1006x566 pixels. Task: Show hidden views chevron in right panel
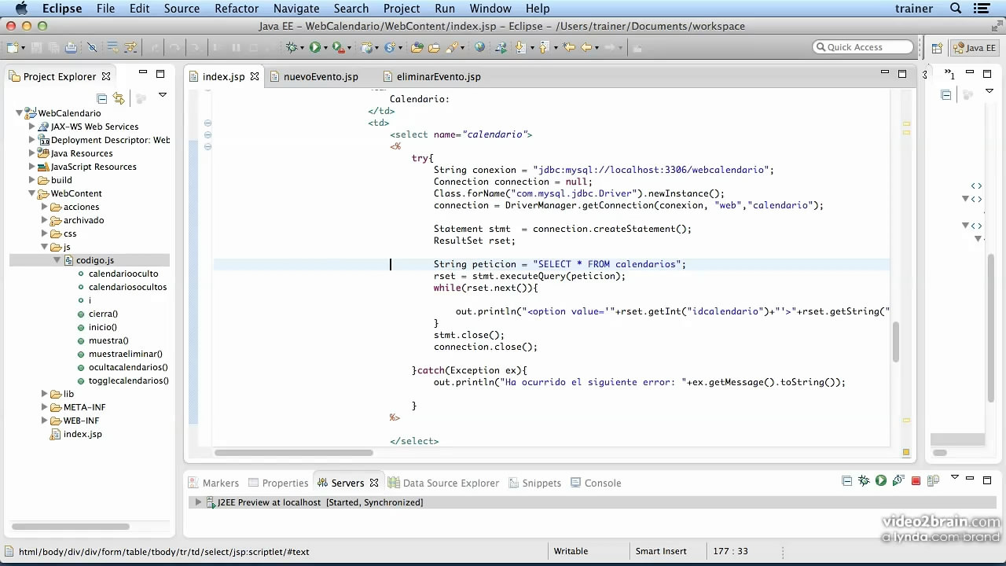click(x=950, y=74)
